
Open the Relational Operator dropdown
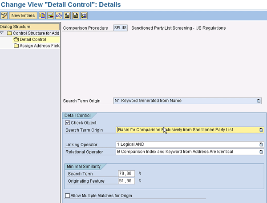click(x=261, y=152)
